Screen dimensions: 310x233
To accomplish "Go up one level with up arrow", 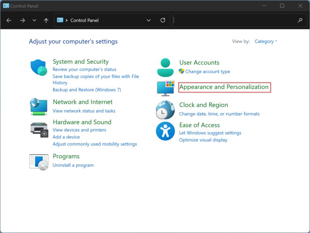I will coord(46,20).
